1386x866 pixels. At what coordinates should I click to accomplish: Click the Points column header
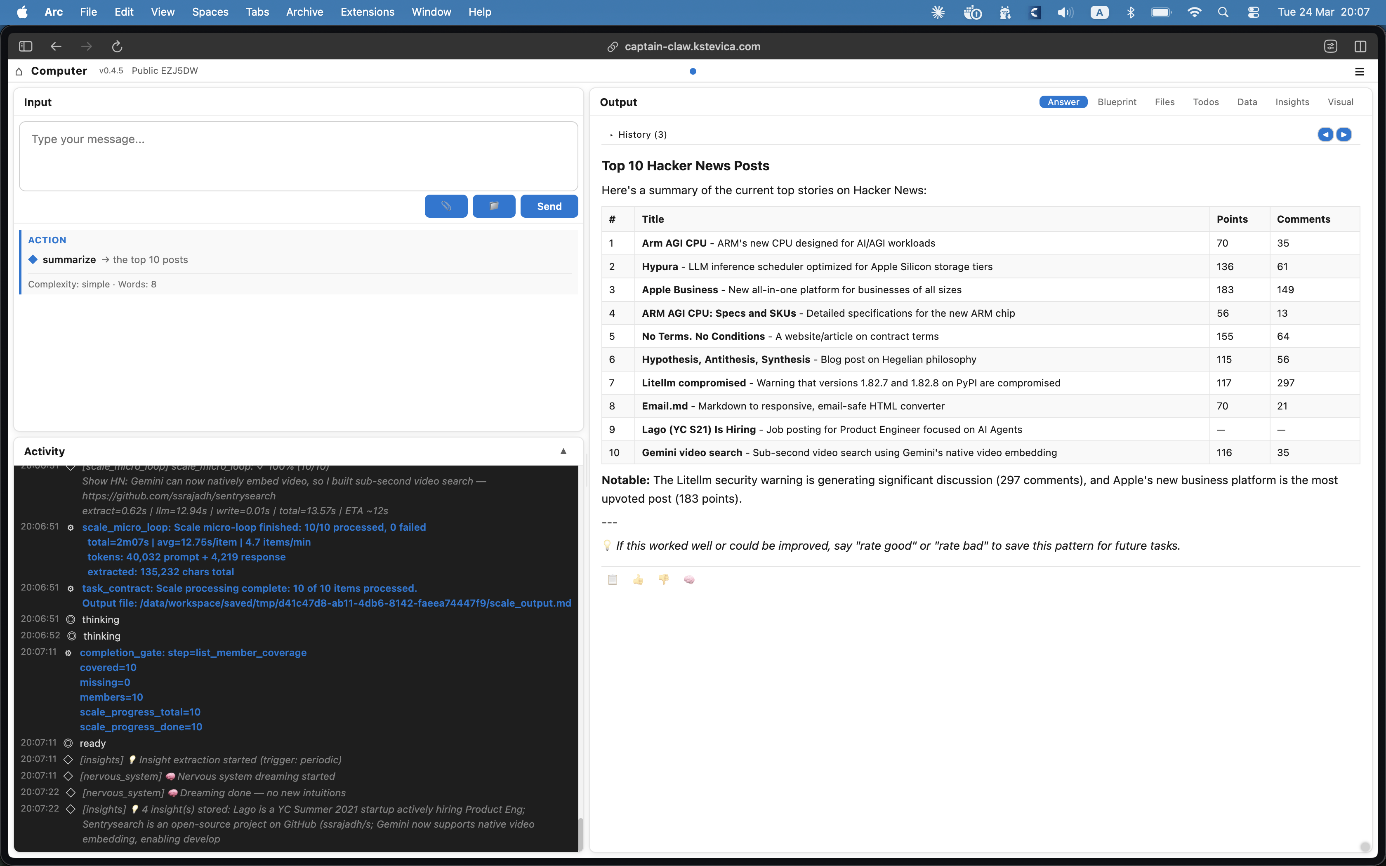[1232, 219]
